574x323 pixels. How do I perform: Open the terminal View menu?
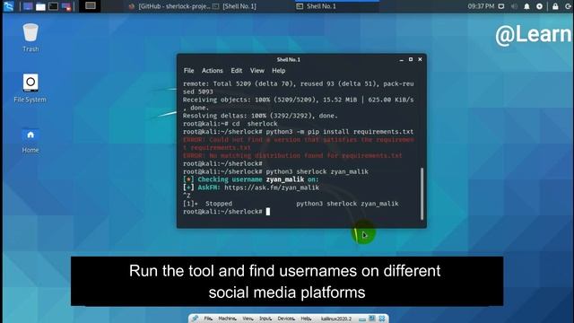click(x=257, y=71)
